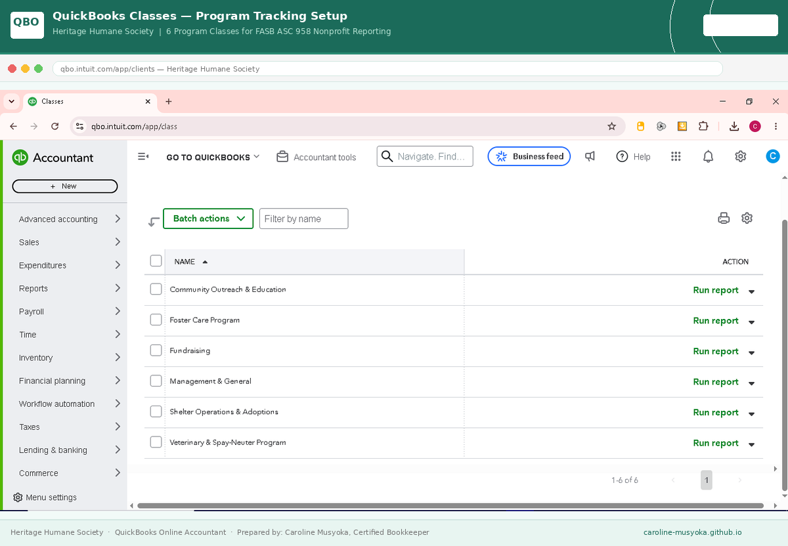Image resolution: width=788 pixels, height=546 pixels.
Task: Click the batch-select arrow icon
Action: tap(154, 222)
